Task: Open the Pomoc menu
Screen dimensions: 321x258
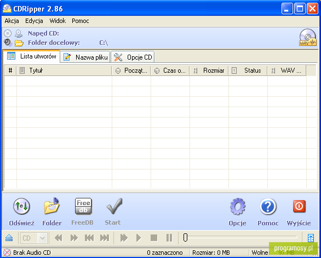Action: 80,21
